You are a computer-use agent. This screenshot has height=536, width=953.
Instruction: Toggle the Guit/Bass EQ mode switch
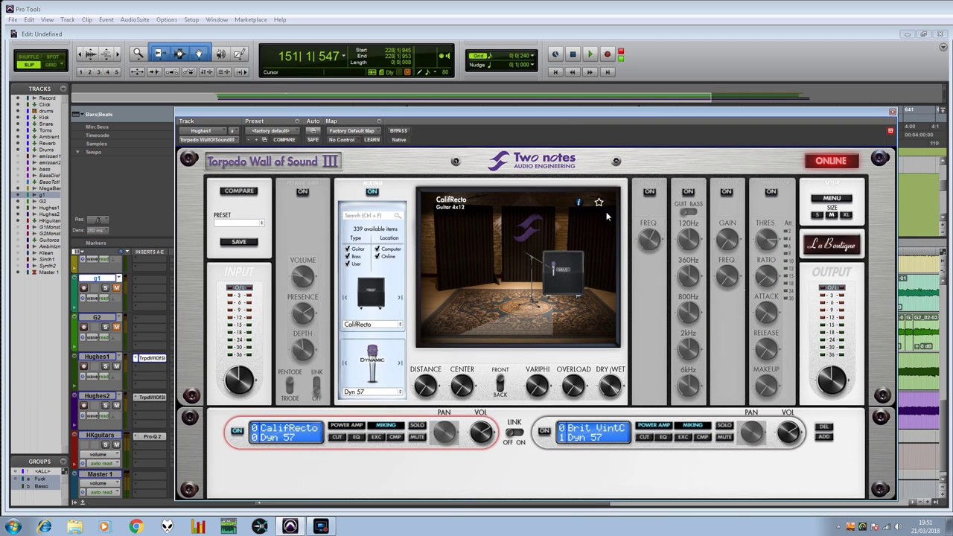coord(689,212)
